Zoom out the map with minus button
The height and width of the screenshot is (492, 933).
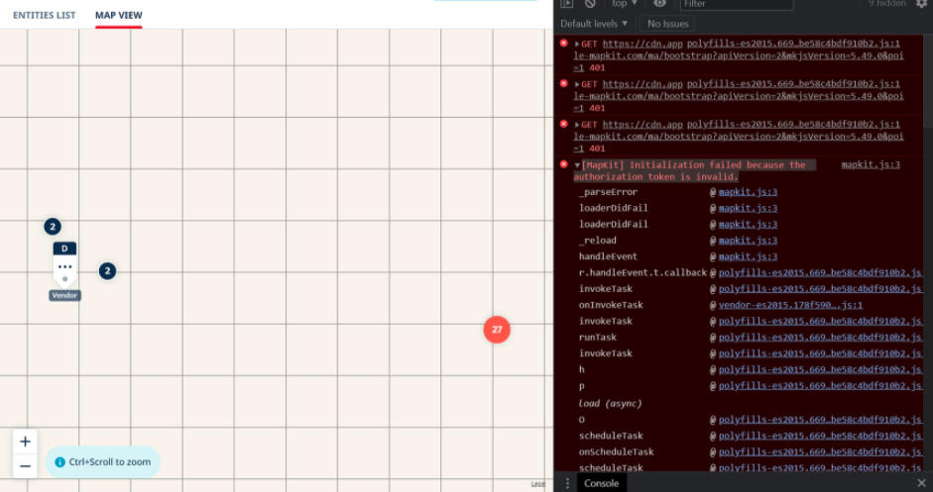point(25,466)
